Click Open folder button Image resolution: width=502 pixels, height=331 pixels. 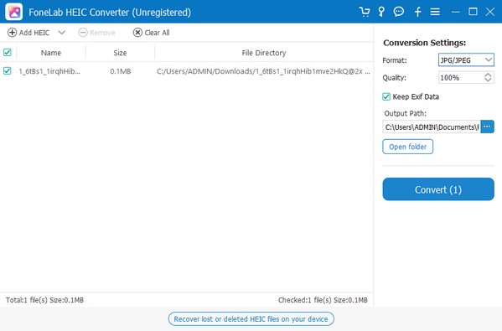pyautogui.click(x=407, y=147)
